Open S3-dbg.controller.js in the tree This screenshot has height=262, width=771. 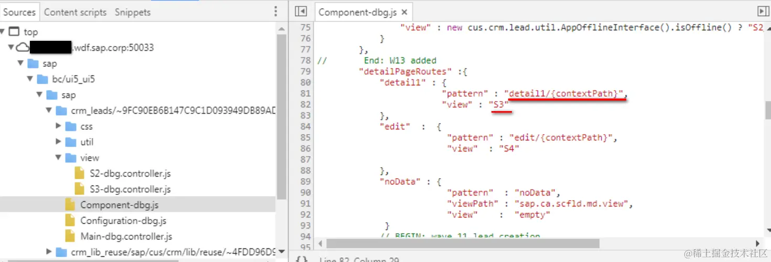coord(130,189)
